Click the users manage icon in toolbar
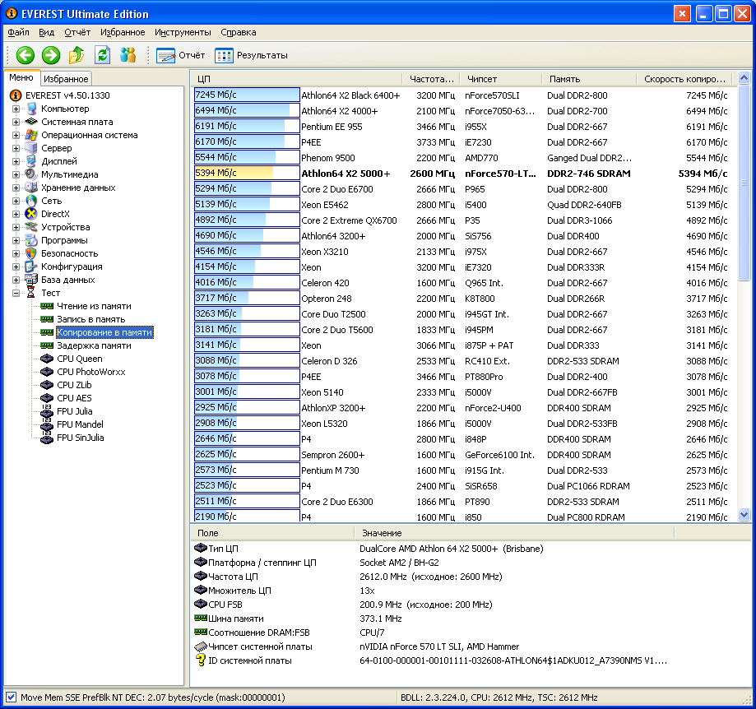Viewport: 756px width, 709px height. point(128,55)
